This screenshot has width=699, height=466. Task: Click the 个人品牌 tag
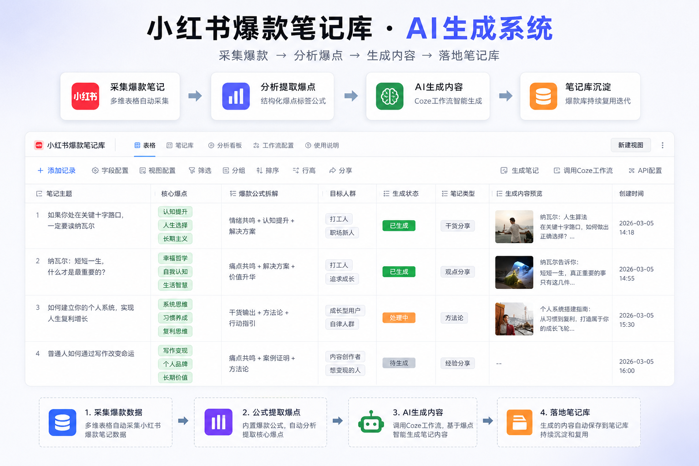click(x=175, y=364)
